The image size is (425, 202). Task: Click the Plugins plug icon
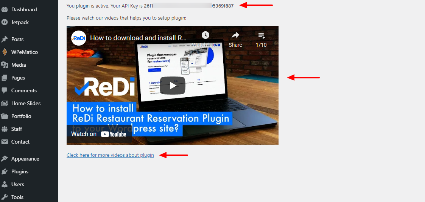(4, 171)
